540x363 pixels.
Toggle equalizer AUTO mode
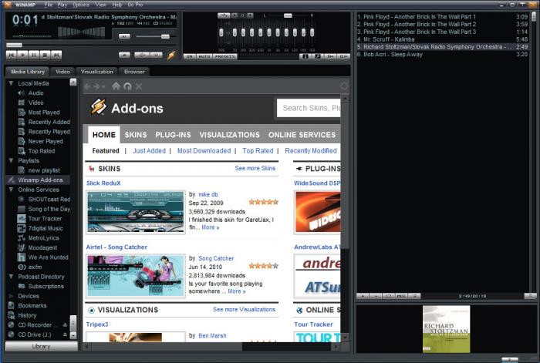(204, 56)
